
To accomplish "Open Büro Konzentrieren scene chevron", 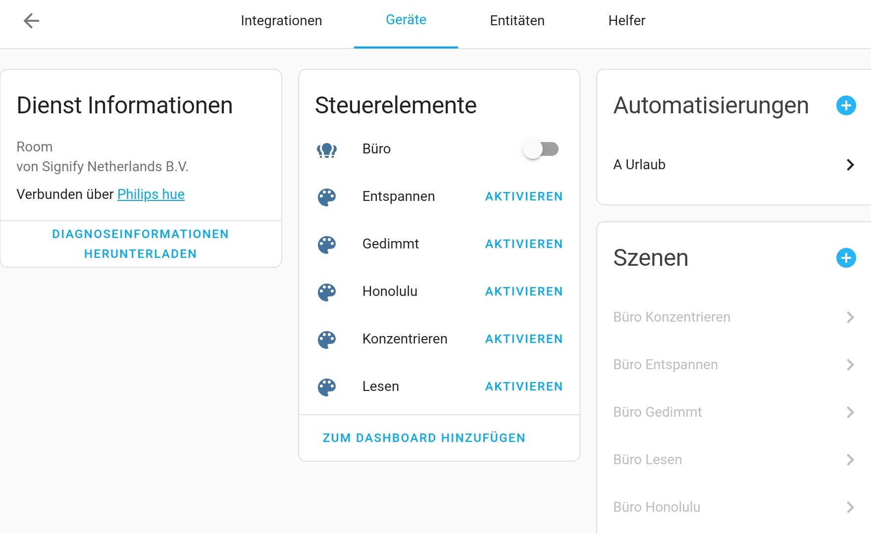I will pyautogui.click(x=850, y=317).
